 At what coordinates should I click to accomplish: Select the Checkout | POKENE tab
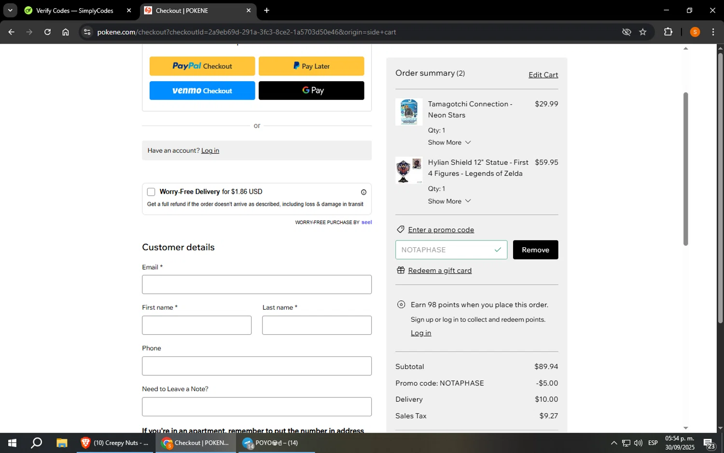click(182, 10)
